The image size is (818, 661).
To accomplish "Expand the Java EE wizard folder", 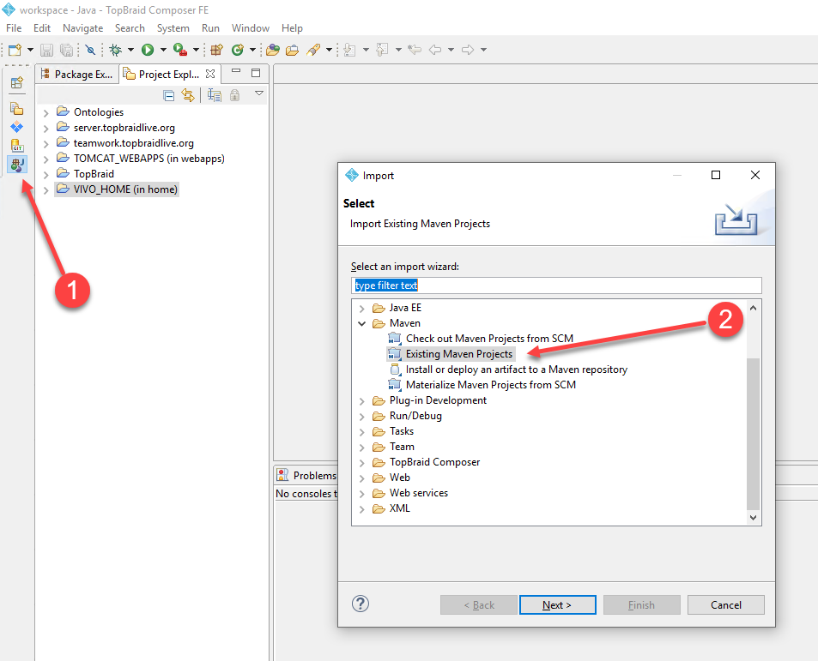I will point(362,309).
